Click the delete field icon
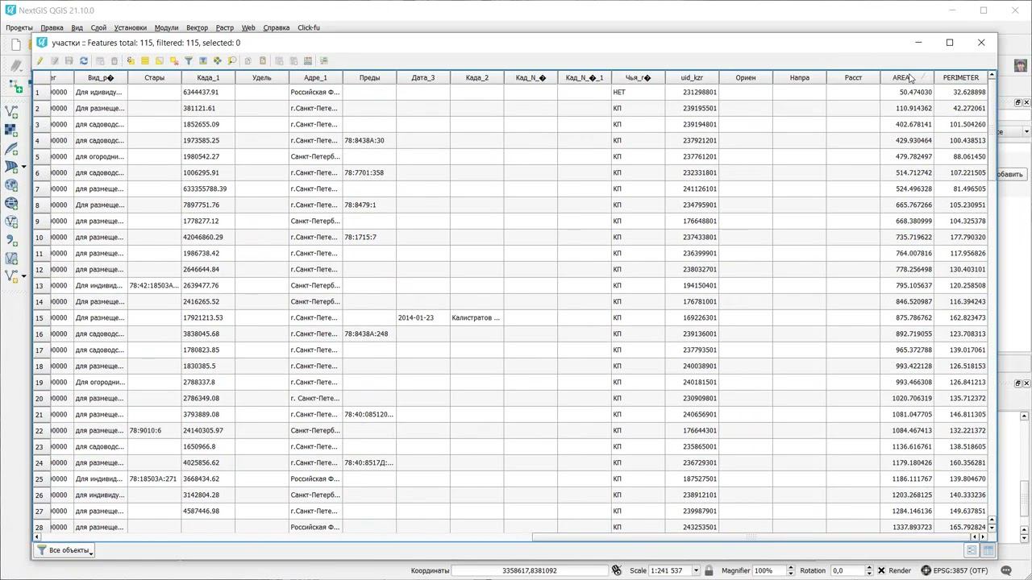Image resolution: width=1032 pixels, height=580 pixels. tap(293, 60)
